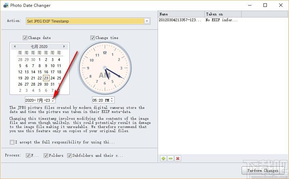This screenshot has width=289, height=179.
Task: Toggle the first Process checkbox labeled F...
Action: (x=28, y=155)
